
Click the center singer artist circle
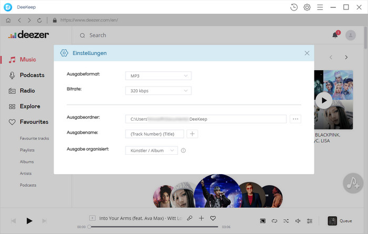[x=218, y=191]
